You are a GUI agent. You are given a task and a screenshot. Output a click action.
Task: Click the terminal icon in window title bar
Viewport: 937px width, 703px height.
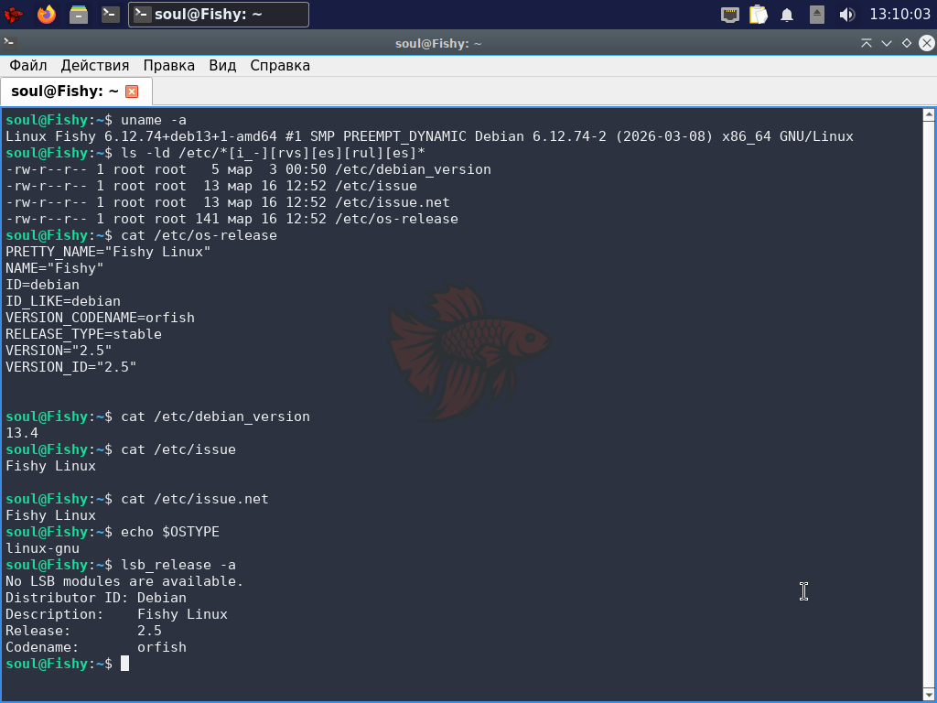tap(9, 43)
